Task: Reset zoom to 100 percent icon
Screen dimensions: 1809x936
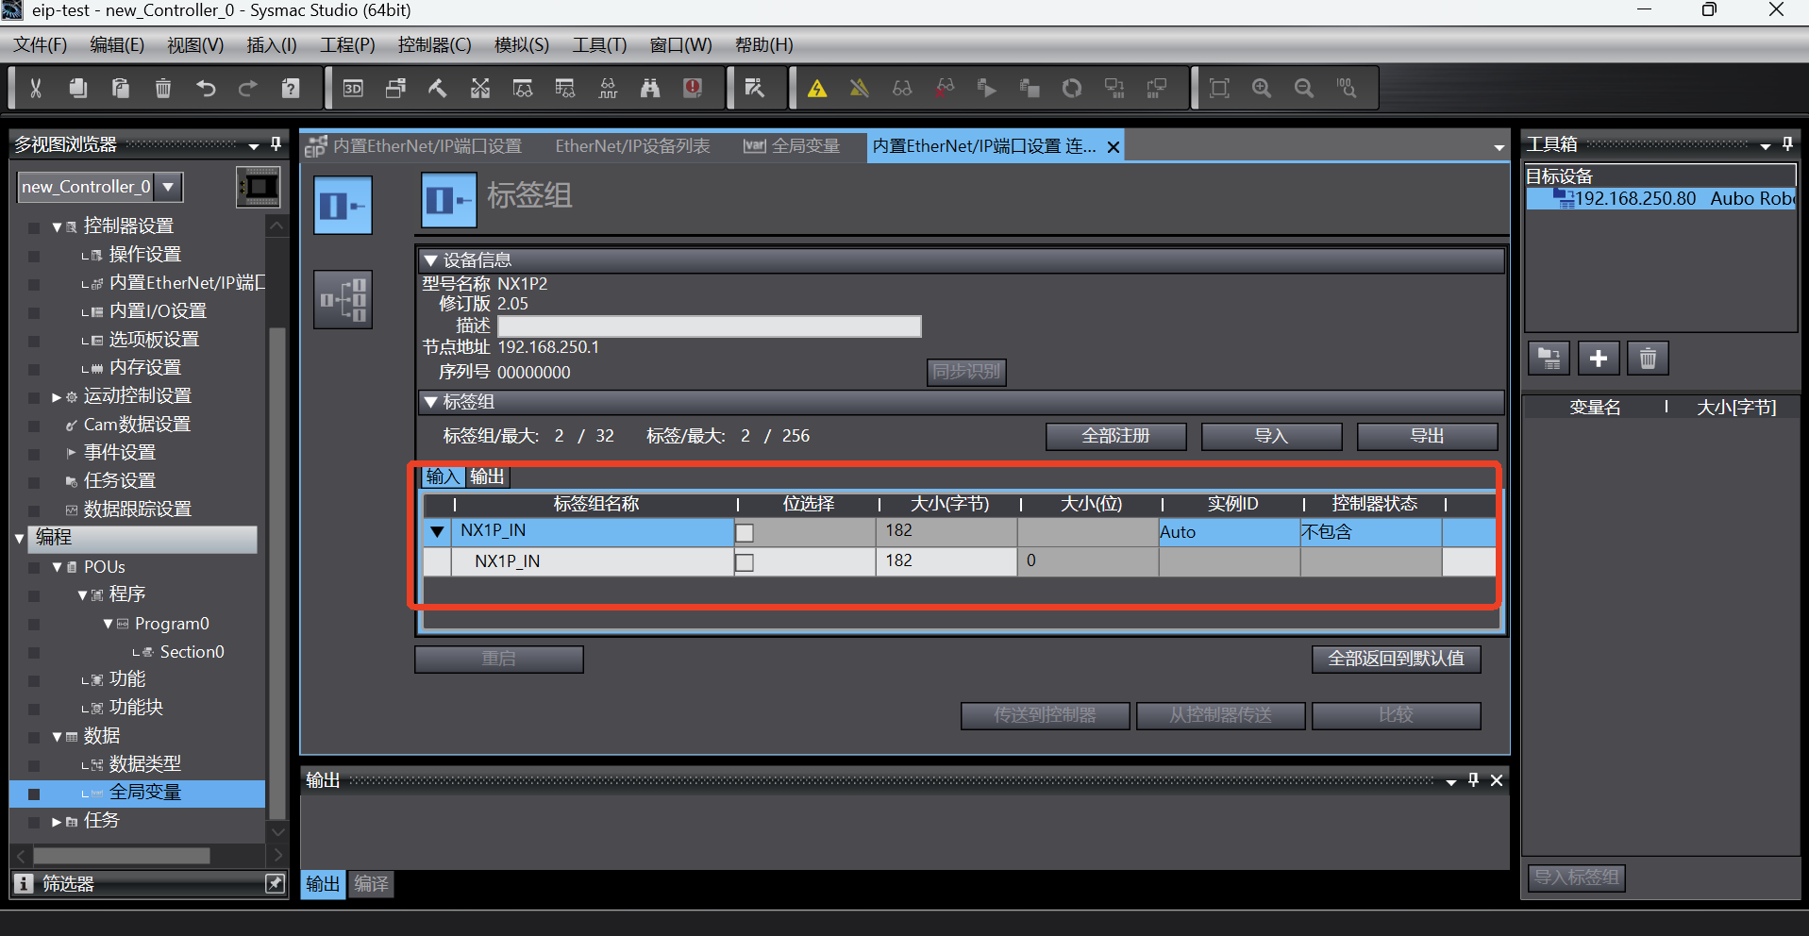Action: (1347, 89)
